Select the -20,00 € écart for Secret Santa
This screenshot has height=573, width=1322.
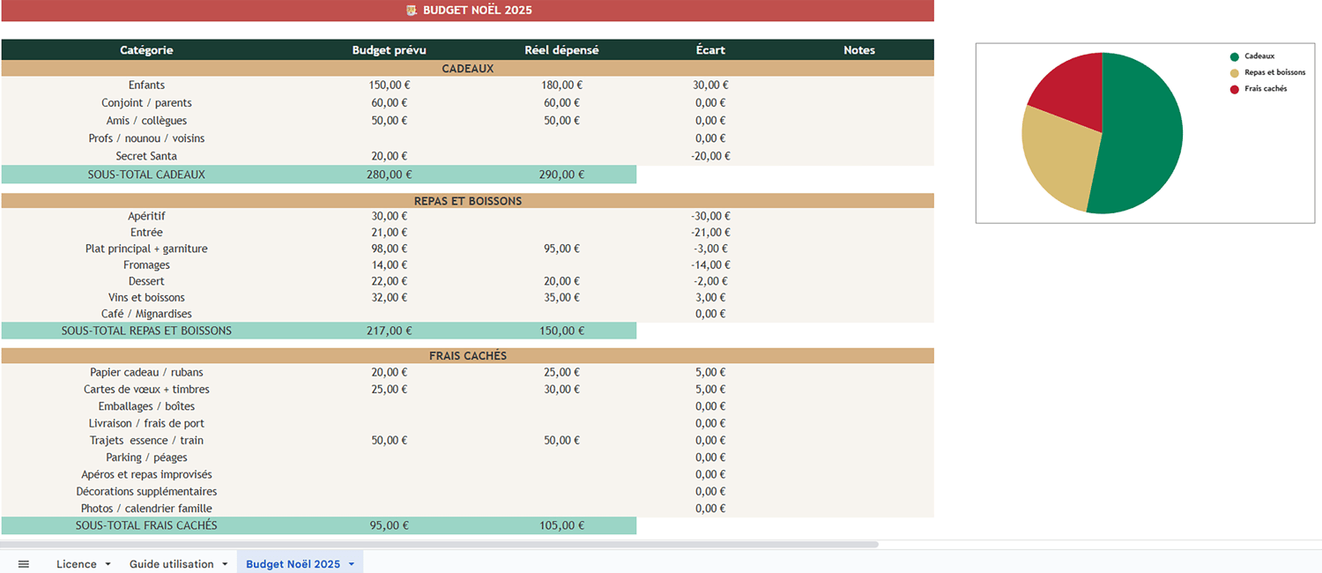(x=710, y=156)
